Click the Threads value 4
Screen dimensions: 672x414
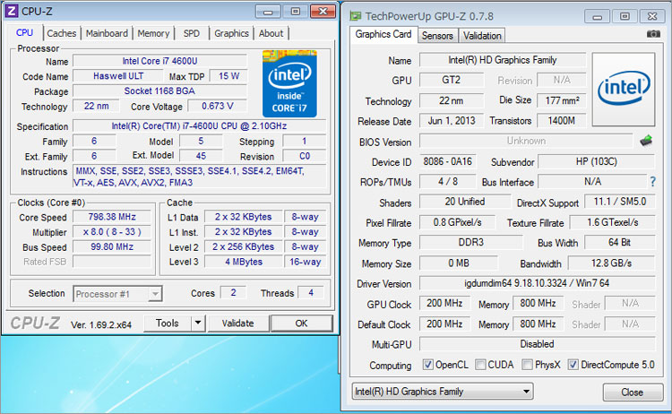(x=311, y=293)
